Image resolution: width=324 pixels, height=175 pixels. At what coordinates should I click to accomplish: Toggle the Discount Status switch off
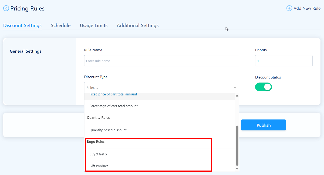[263, 87]
